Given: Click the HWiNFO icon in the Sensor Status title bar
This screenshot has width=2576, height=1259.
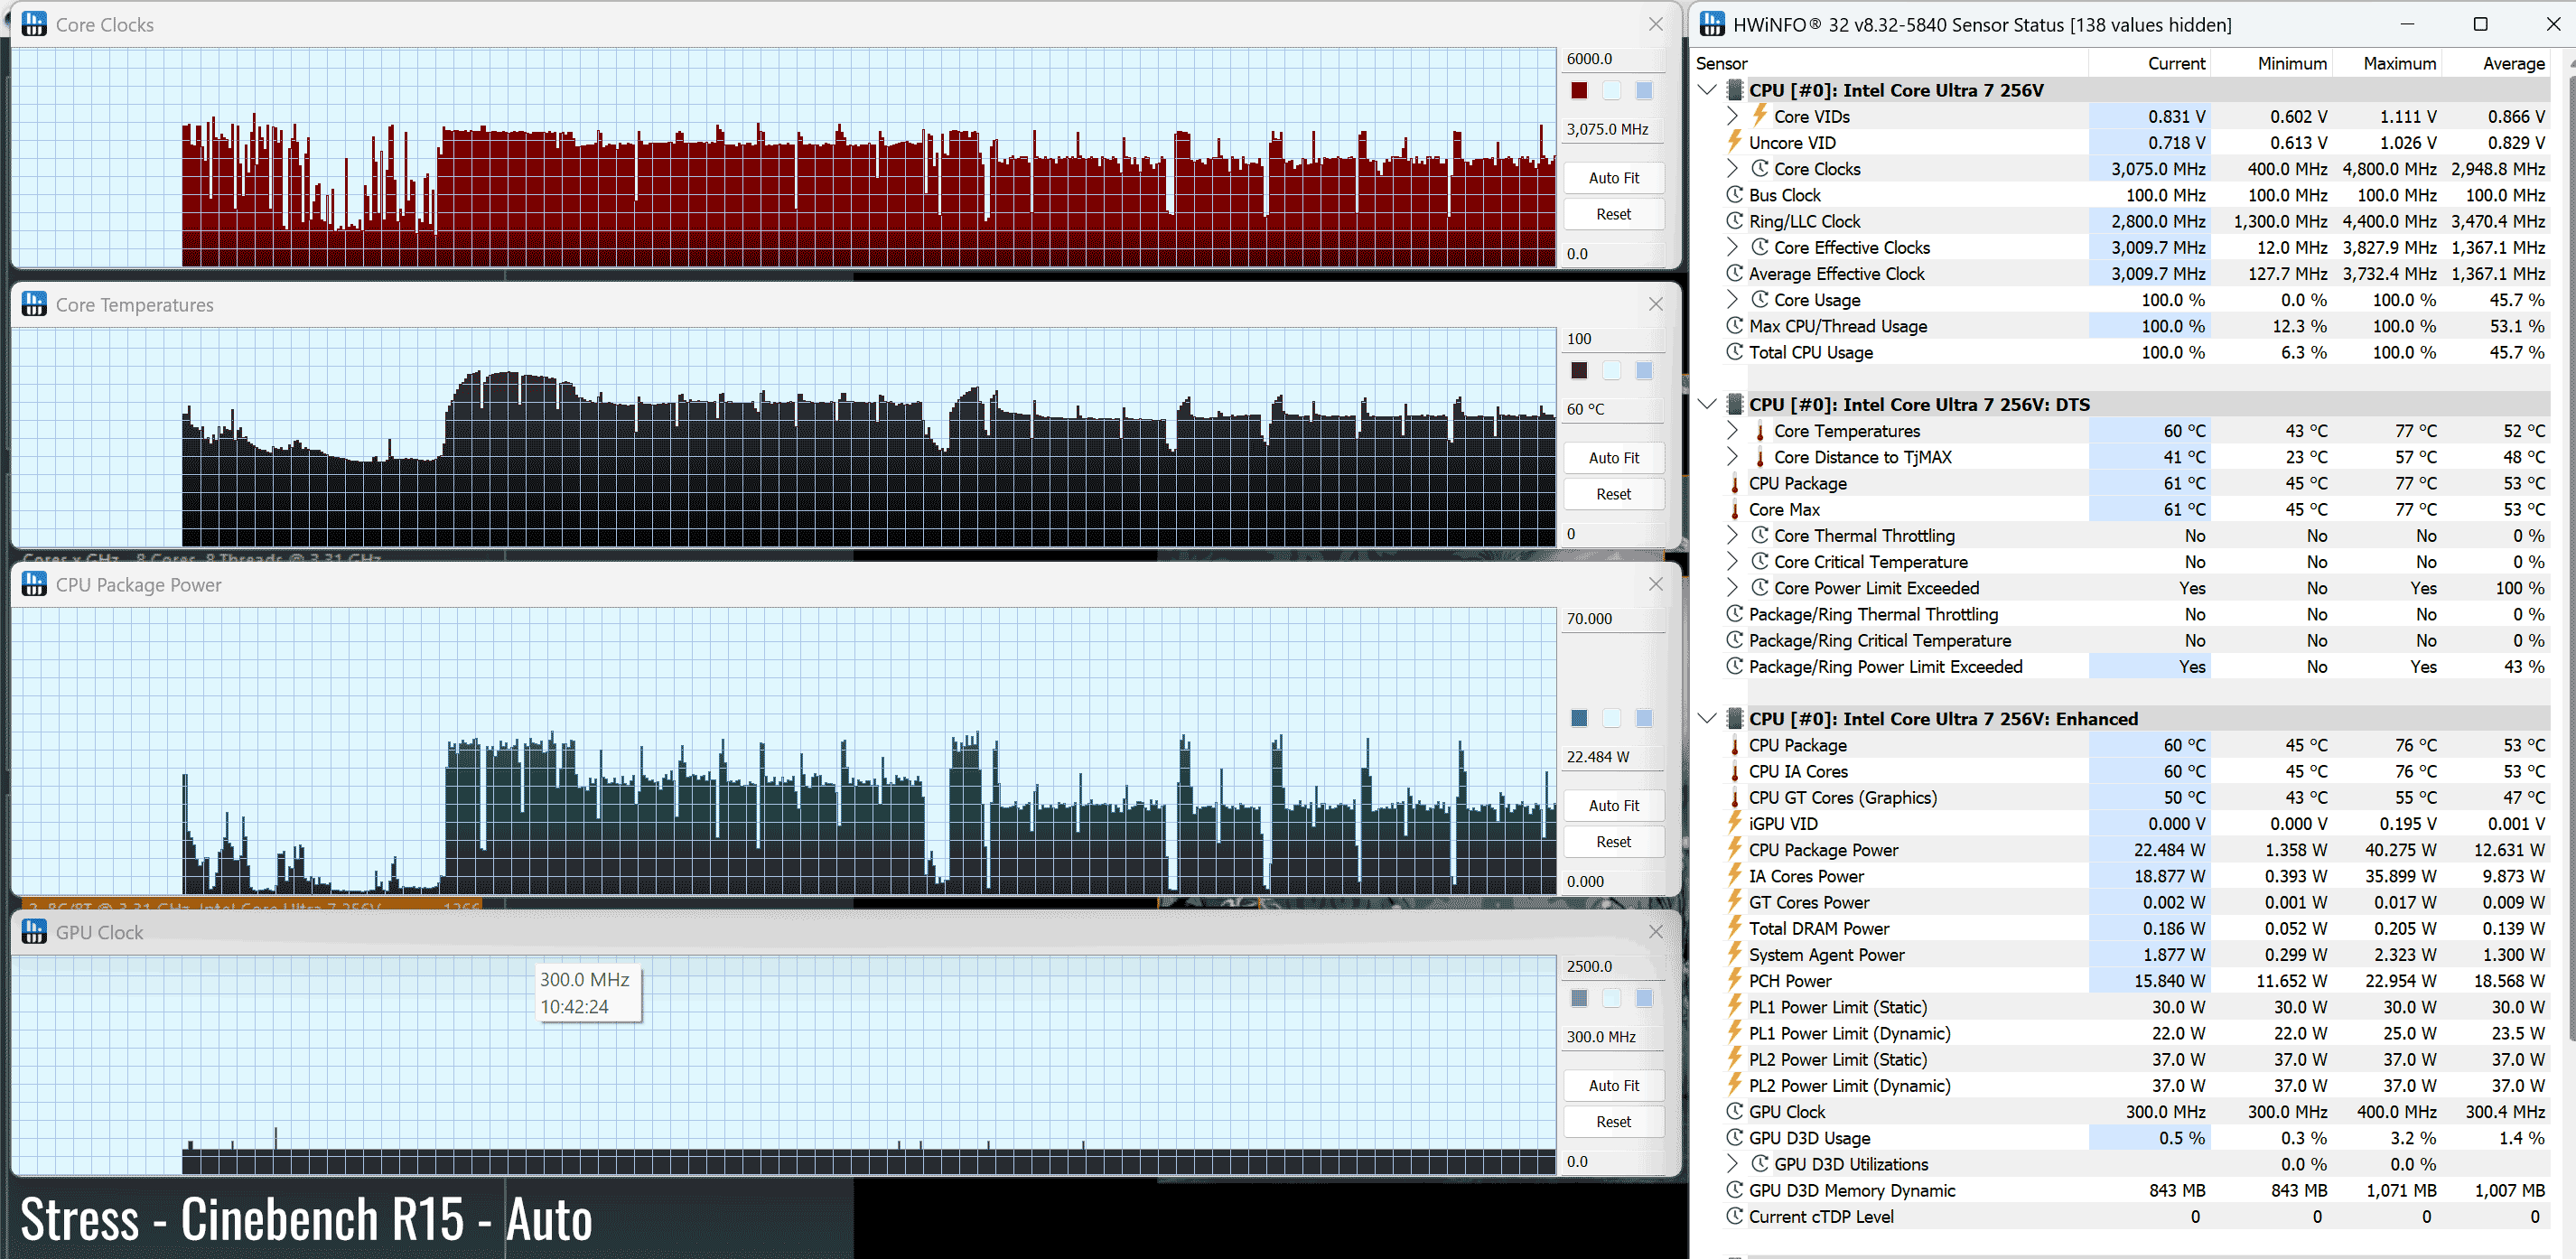Looking at the screenshot, I should (1712, 24).
